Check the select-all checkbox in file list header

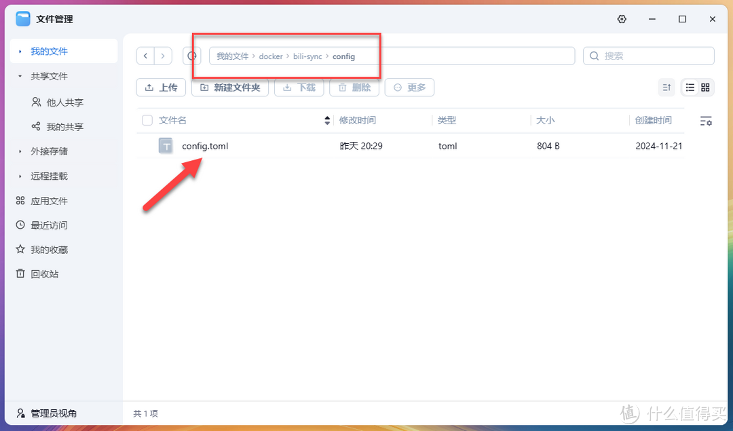point(147,119)
